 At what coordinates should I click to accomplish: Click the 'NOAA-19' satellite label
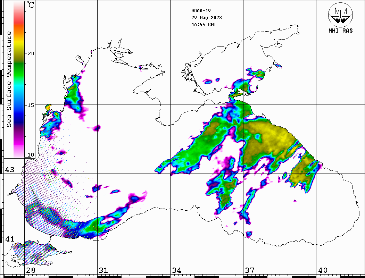click(201, 11)
